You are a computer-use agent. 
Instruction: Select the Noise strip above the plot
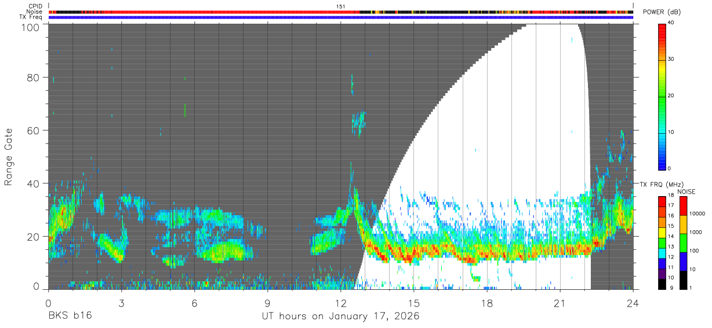[341, 12]
